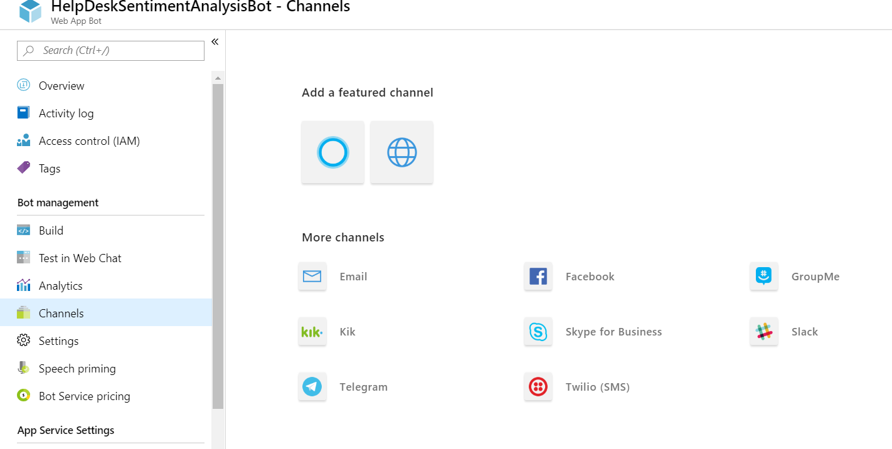Image resolution: width=892 pixels, height=449 pixels.
Task: Configure the GroupMe channel link
Action: click(x=815, y=277)
